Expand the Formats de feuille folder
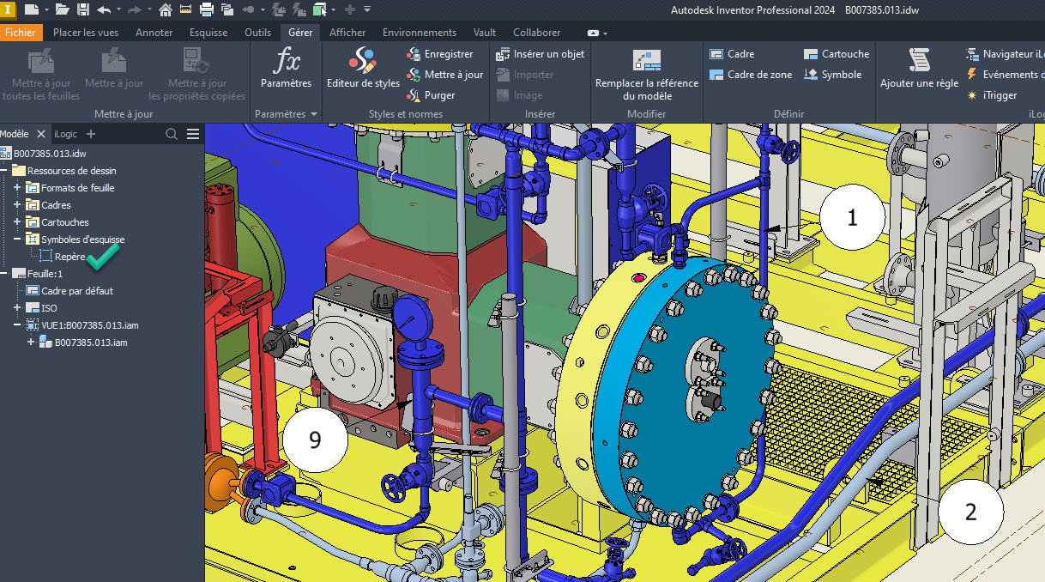1045x582 pixels. point(17,188)
